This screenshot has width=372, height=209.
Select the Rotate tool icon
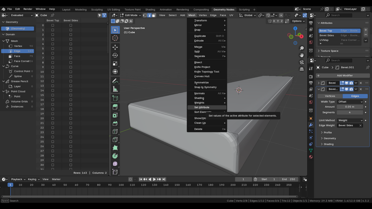(115, 55)
